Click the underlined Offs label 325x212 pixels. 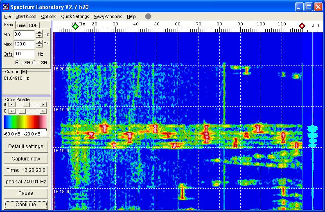(x=8, y=54)
